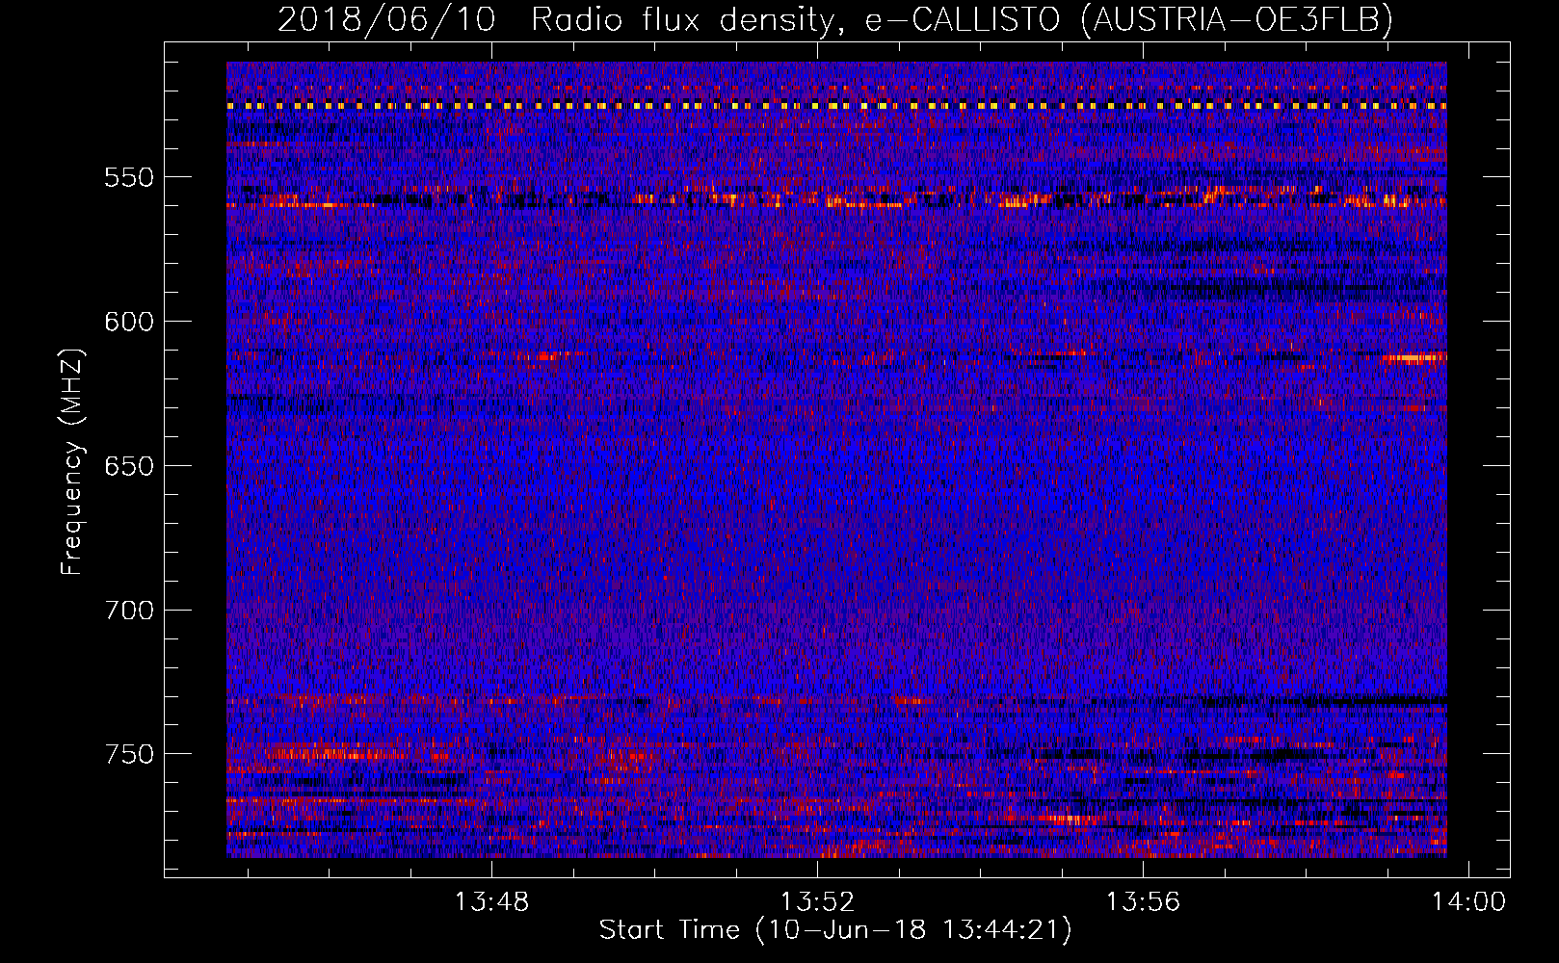The height and width of the screenshot is (963, 1559).
Task: Click the 13:56 time tick label
Action: 1143,902
